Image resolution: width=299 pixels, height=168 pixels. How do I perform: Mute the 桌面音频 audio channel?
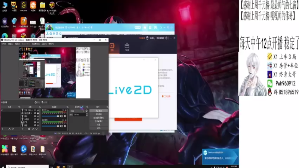coord(61,126)
